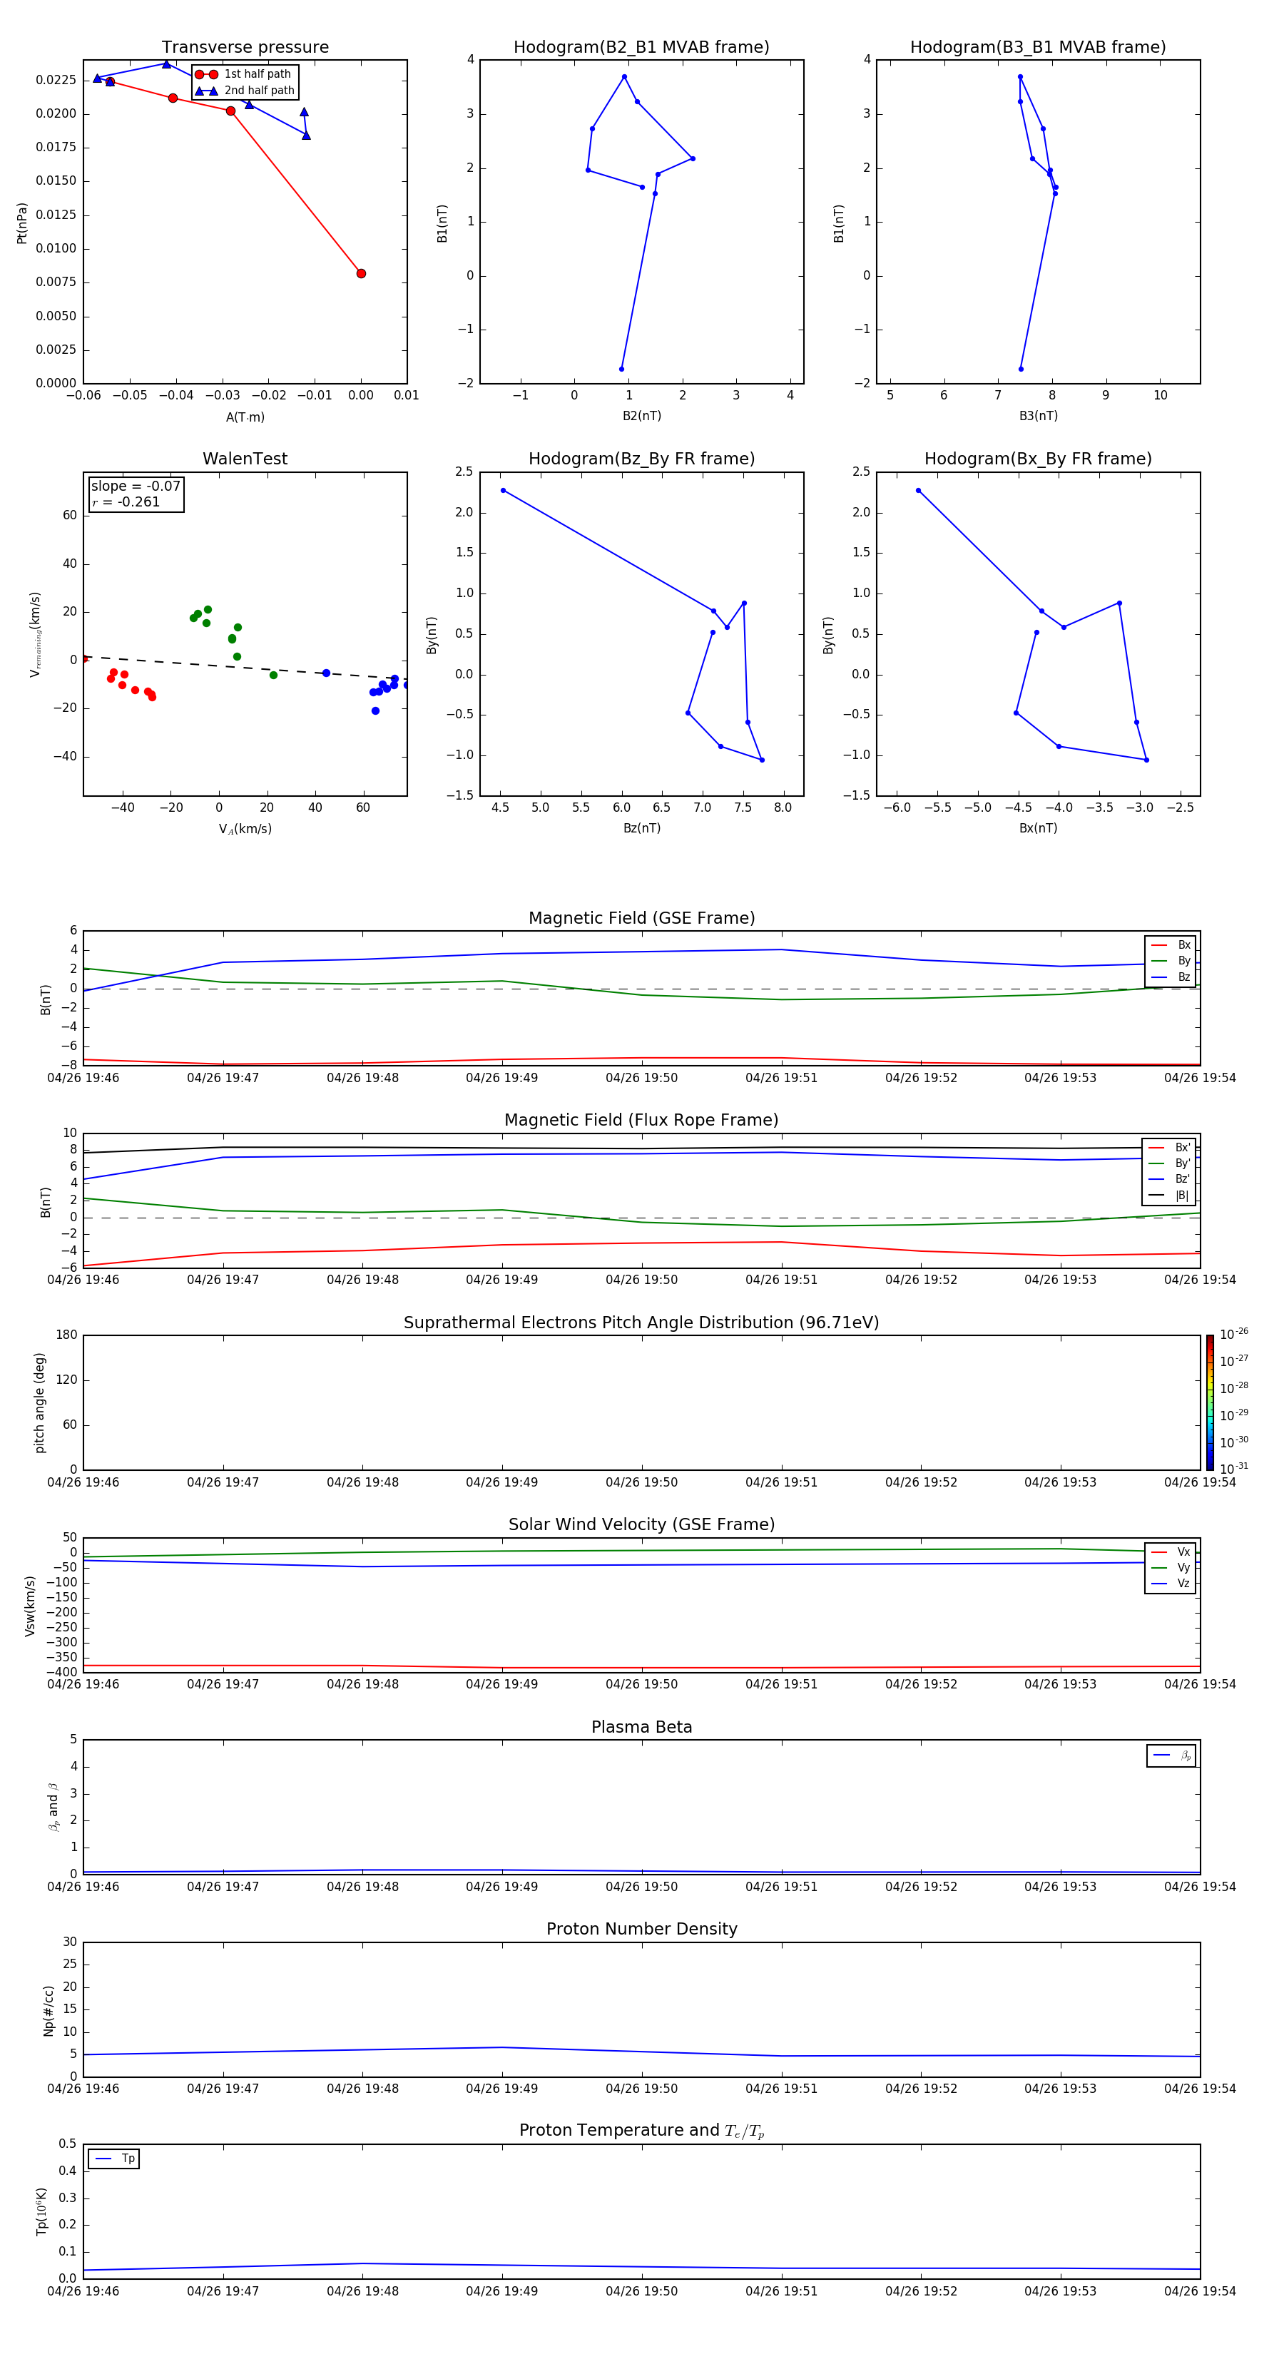
Task: Click the "B2(nT)" x-axis label
Action: [x=641, y=416]
